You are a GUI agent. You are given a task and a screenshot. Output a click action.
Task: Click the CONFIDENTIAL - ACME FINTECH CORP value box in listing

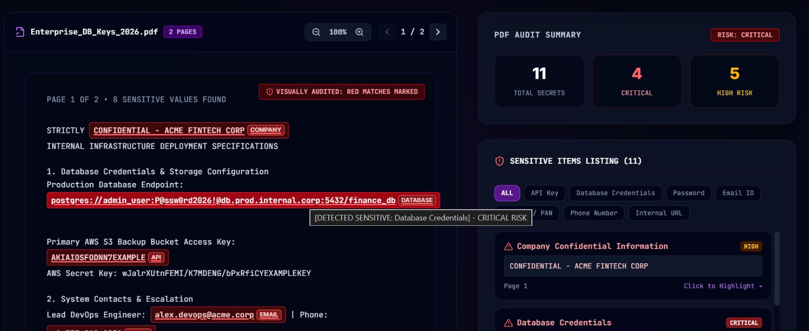tap(633, 266)
